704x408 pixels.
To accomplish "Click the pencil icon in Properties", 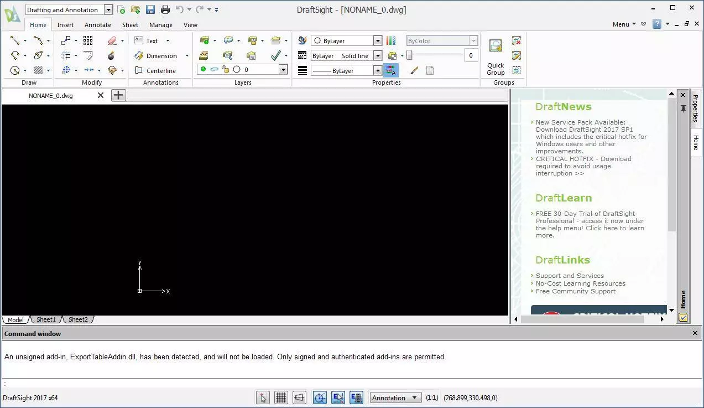I will [414, 70].
